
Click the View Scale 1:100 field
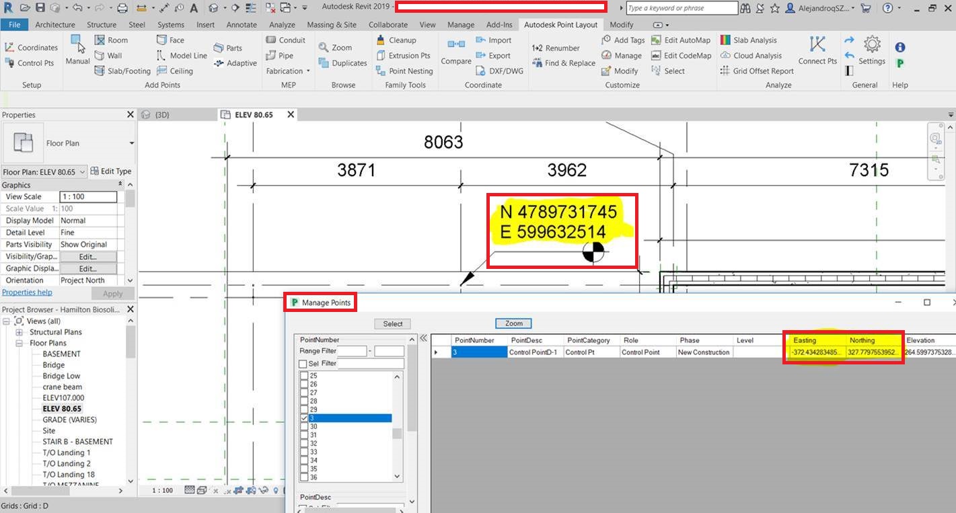(x=87, y=197)
